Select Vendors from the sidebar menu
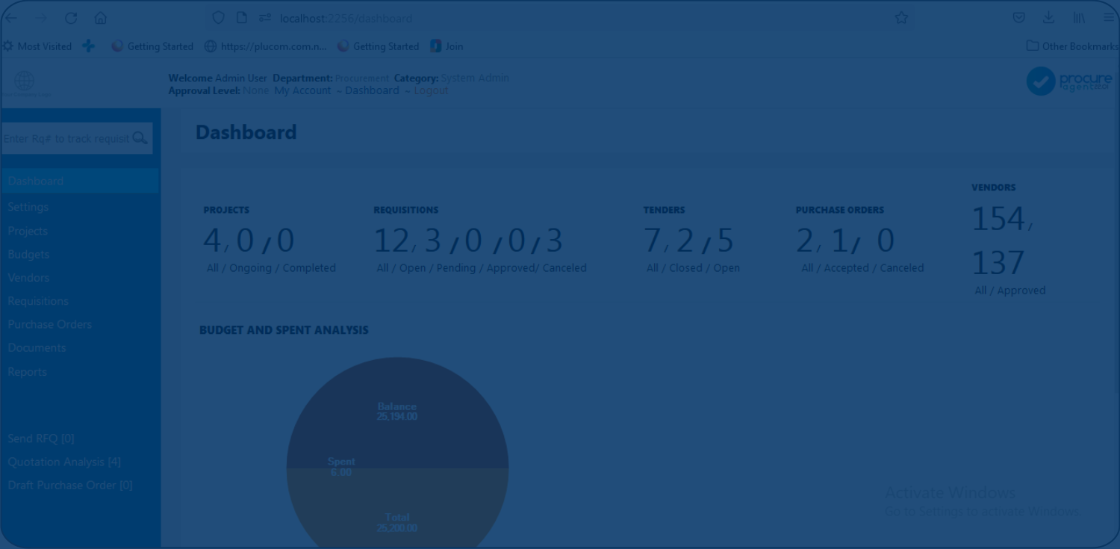 pos(28,278)
